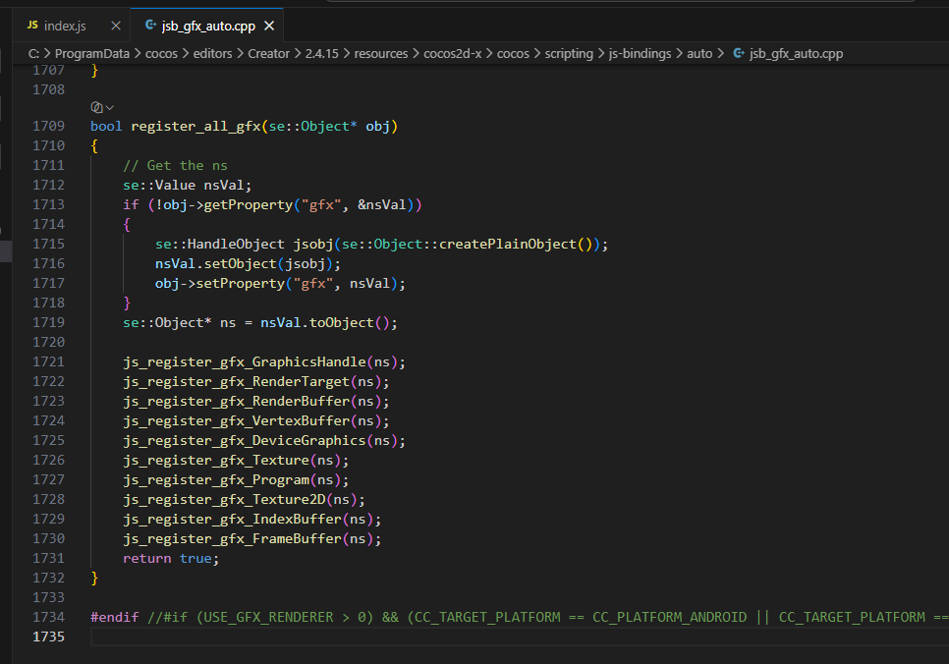Viewport: 949px width, 664px height.
Task: Click the C: drive breadcrumb root
Action: pyautogui.click(x=33, y=53)
